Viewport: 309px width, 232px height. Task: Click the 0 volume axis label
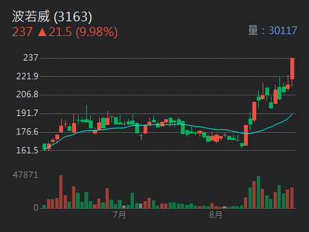[x=36, y=208]
